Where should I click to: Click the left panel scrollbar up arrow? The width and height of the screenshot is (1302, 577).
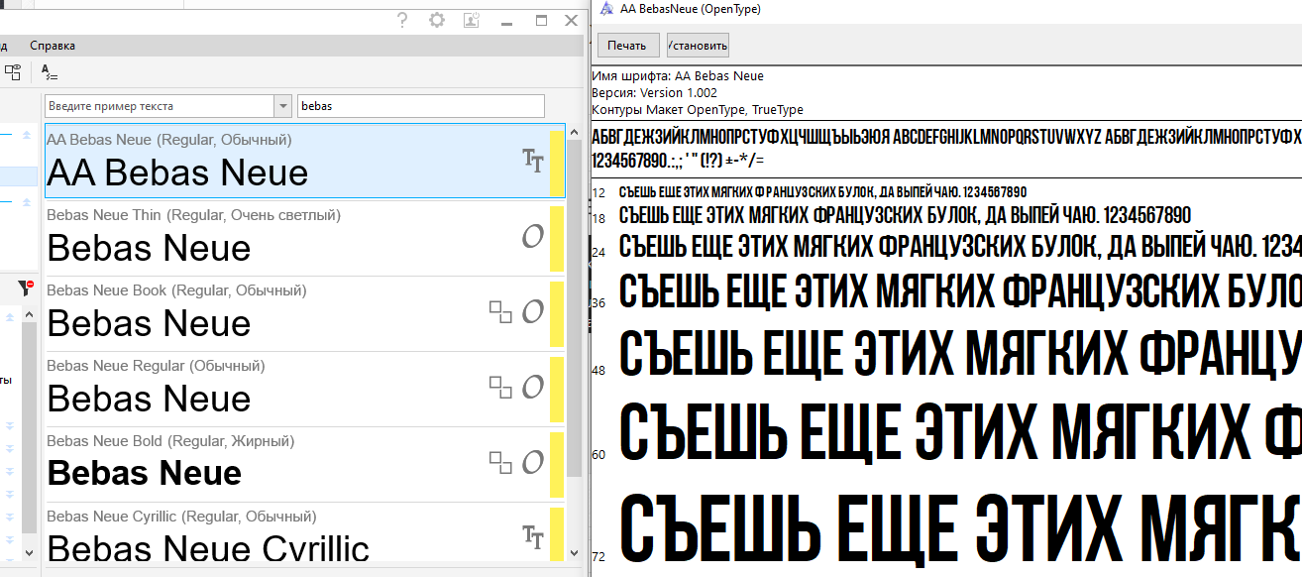point(29,316)
